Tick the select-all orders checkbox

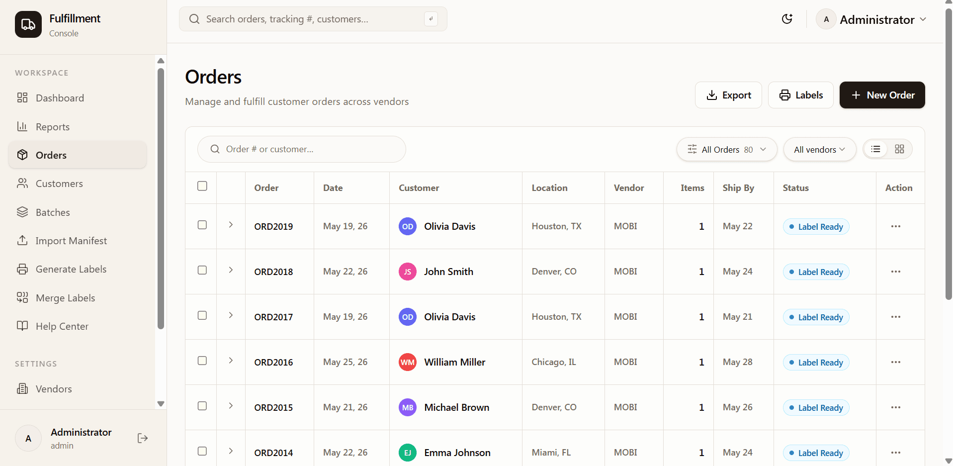pyautogui.click(x=202, y=186)
